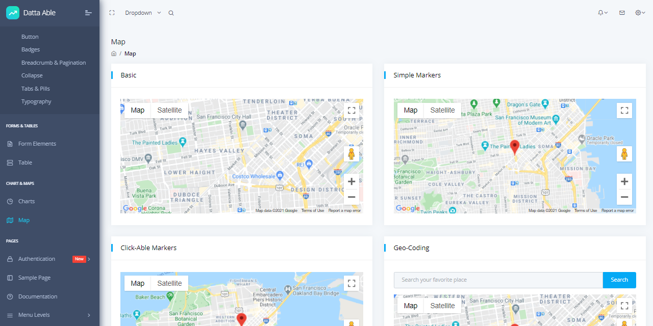Report a map error in Simple Markers
The height and width of the screenshot is (326, 653).
click(617, 210)
